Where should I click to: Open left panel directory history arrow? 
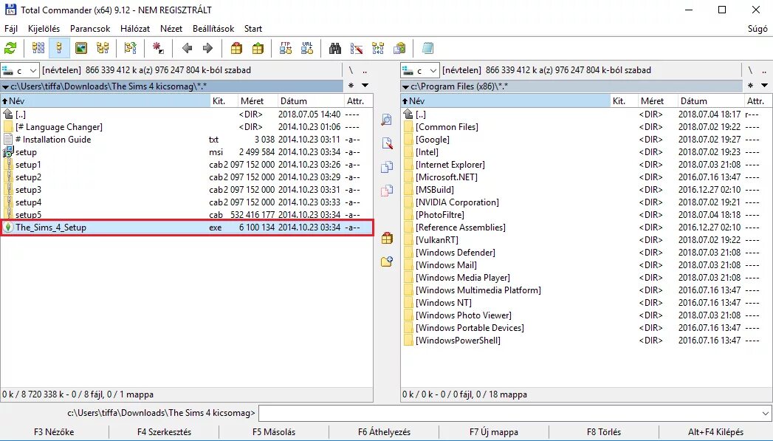[365, 86]
